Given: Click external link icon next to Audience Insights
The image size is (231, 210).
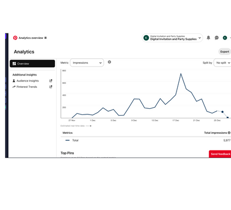Looking at the screenshot, I should tap(51, 81).
